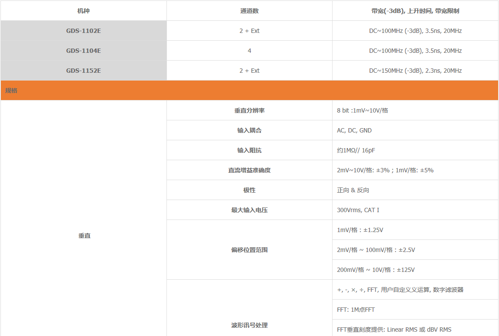Select the 正向 & 反向 polarity value
499x336 pixels.
coord(353,190)
